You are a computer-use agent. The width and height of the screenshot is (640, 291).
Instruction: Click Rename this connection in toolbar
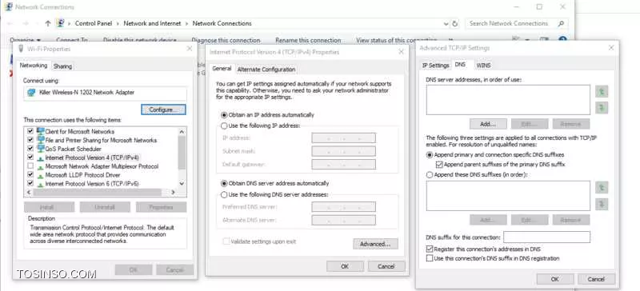click(x=308, y=41)
